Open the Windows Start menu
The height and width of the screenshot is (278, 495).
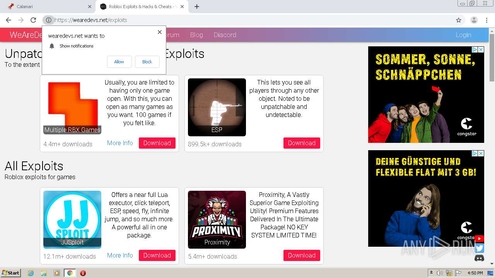click(x=11, y=273)
